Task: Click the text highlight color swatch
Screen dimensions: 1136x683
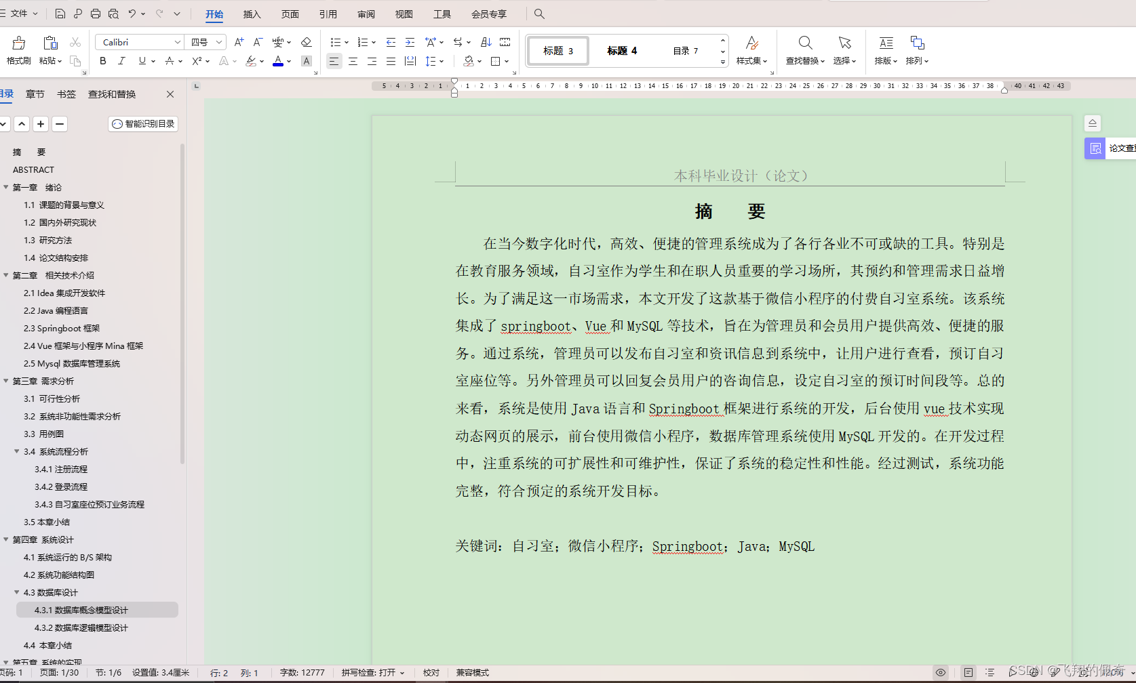Action: coord(251,61)
